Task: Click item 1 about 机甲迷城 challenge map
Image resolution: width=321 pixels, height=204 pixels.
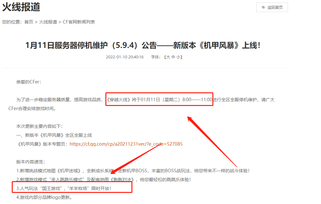Action: click(133, 171)
